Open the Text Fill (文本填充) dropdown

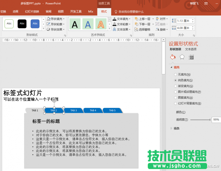[122, 19]
